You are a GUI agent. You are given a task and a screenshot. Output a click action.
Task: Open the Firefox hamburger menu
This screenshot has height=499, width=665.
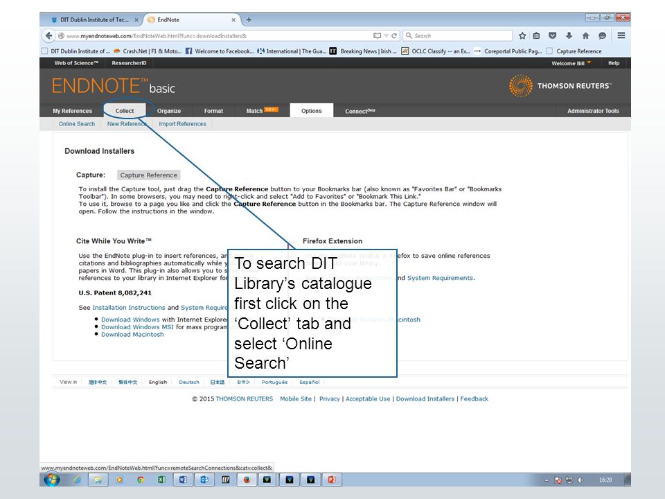pyautogui.click(x=621, y=35)
